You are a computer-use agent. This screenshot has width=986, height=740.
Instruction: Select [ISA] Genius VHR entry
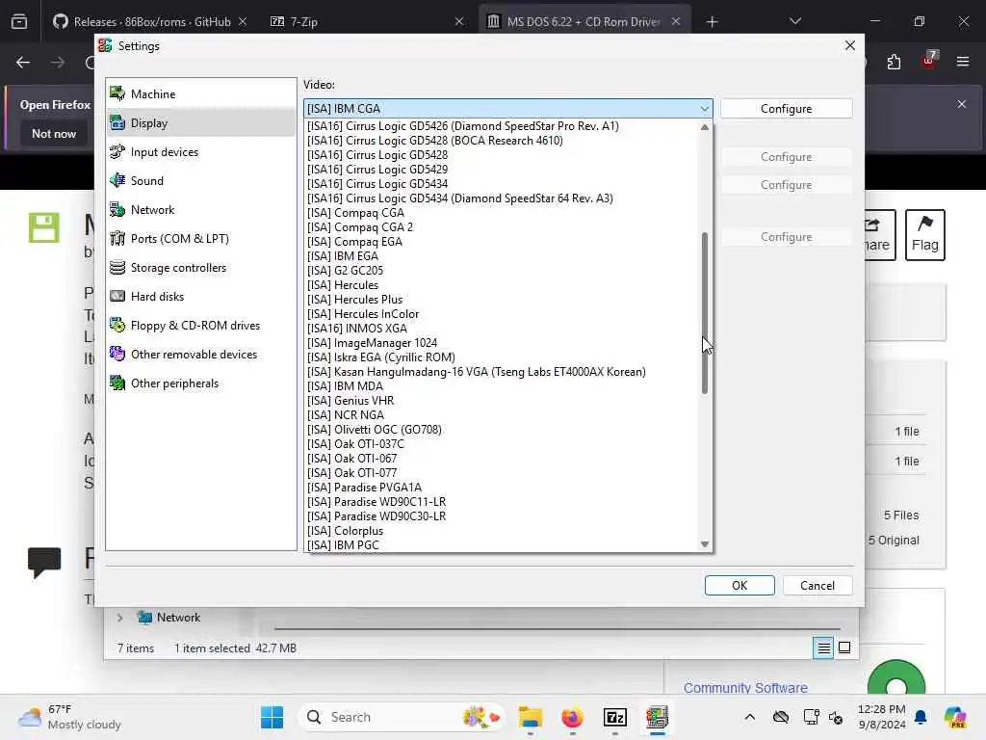(501, 401)
